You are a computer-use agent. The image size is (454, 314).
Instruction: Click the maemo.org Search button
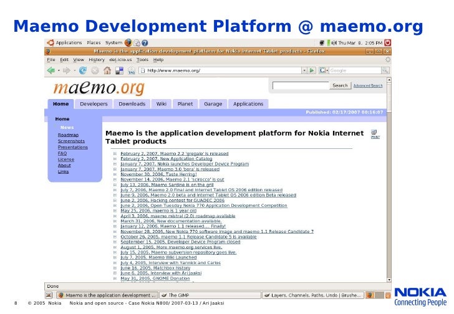pyautogui.click(x=340, y=85)
